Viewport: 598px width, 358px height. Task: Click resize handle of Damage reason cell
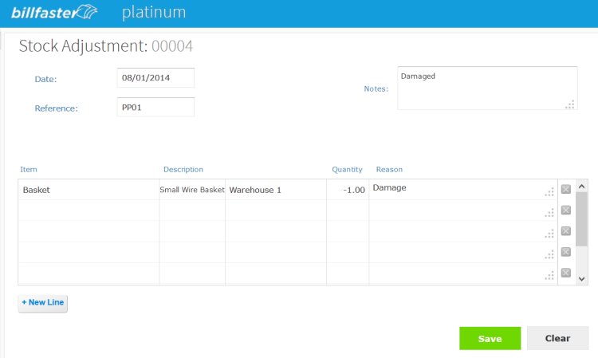549,192
